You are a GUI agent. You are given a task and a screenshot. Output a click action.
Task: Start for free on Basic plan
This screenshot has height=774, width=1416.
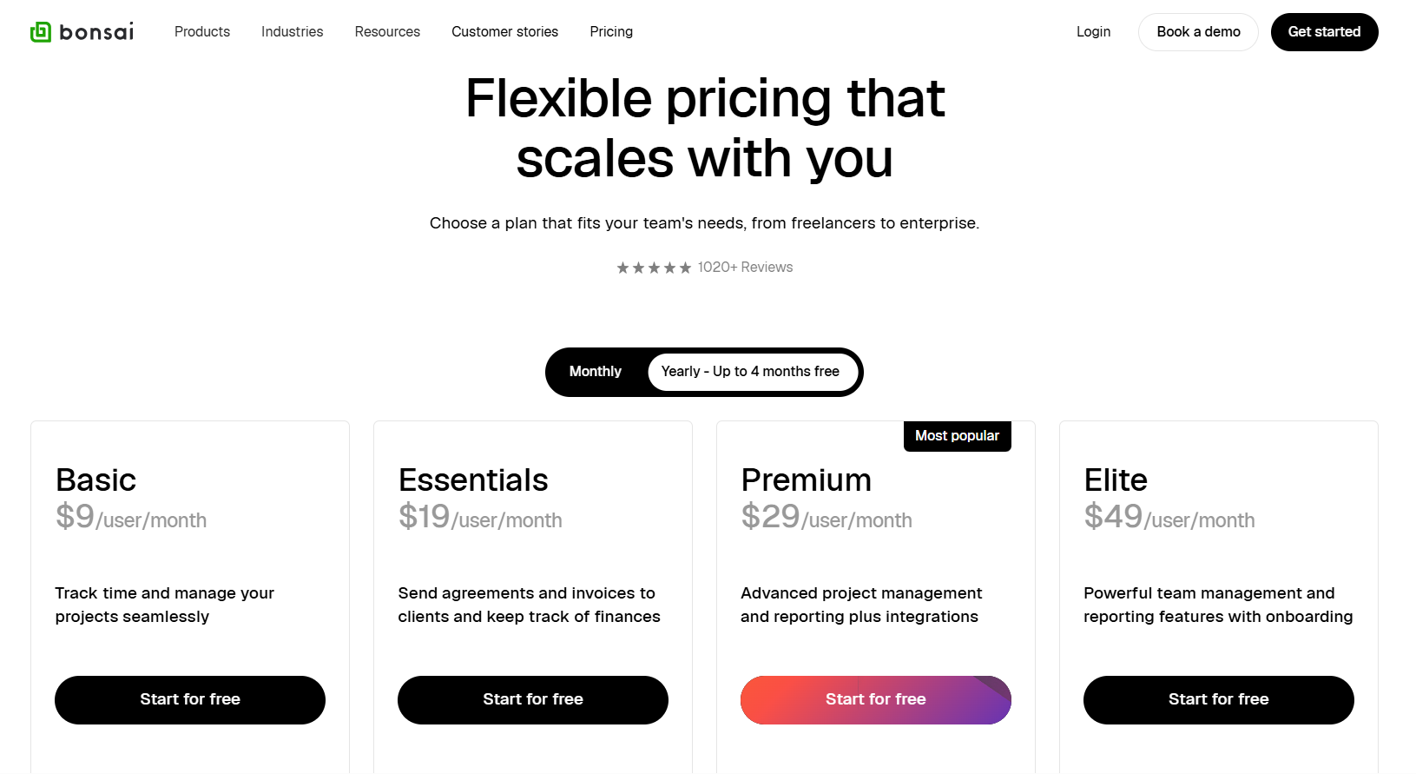pyautogui.click(x=190, y=700)
